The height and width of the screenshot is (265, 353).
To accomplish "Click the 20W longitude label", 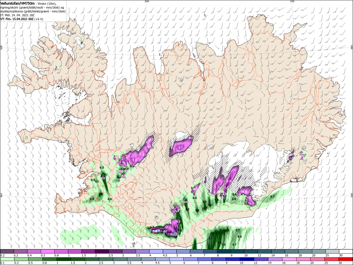I will click(147, 1).
